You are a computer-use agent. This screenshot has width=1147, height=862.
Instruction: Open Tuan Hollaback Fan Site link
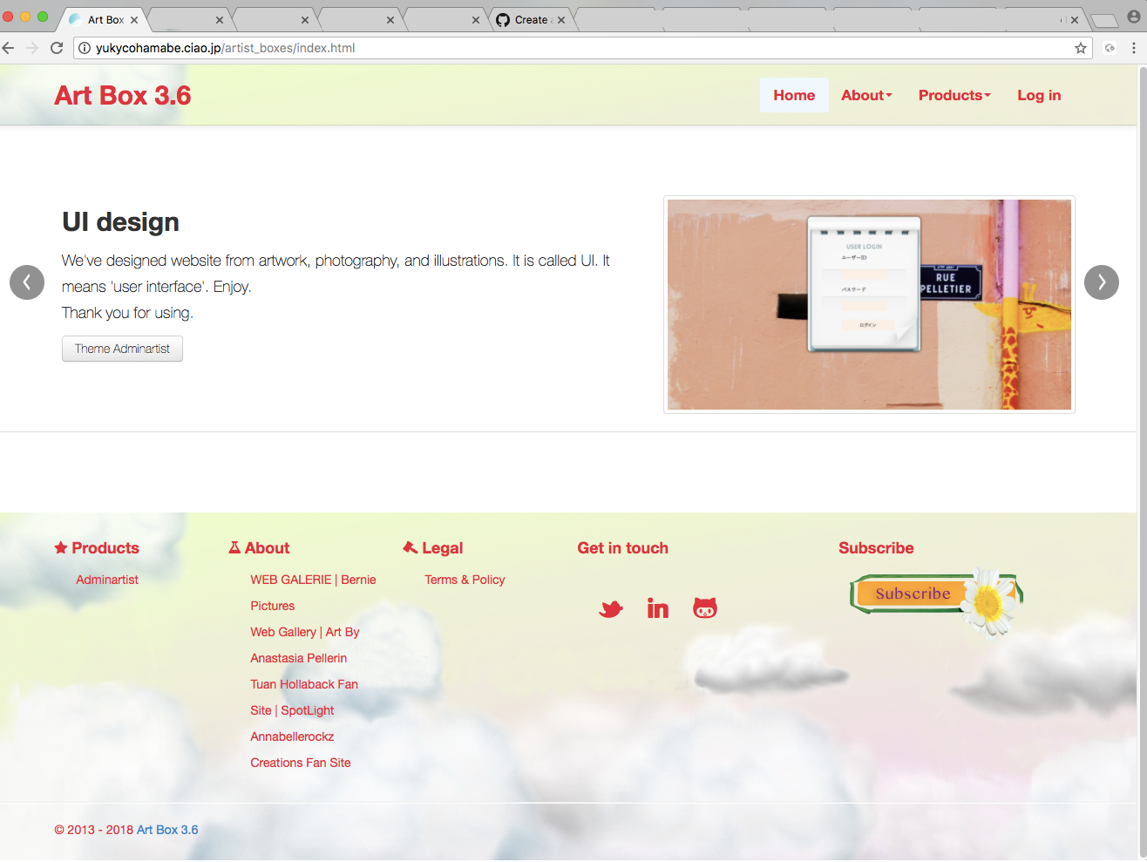click(304, 697)
